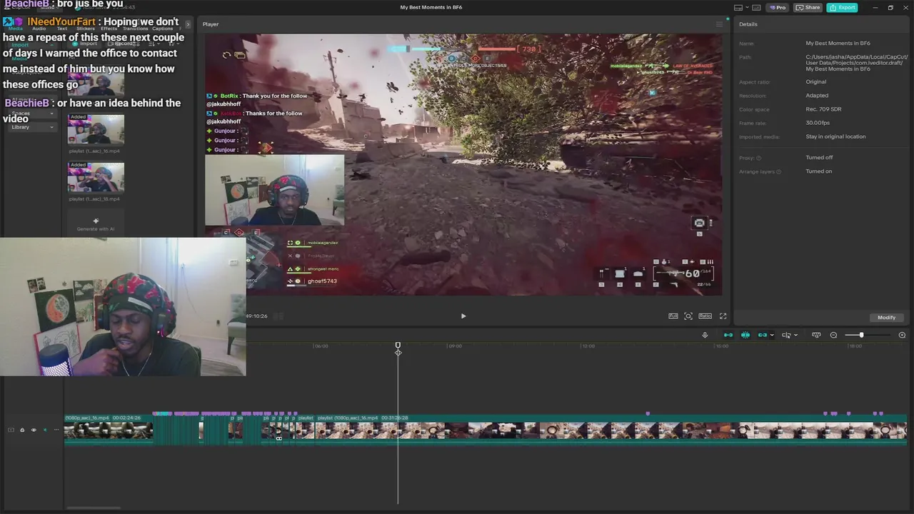Switch to the Transitions tab
914x514 pixels.
(x=136, y=29)
